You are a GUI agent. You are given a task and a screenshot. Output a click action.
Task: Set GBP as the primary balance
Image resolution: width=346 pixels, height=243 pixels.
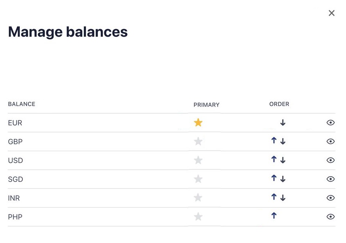[x=198, y=142]
